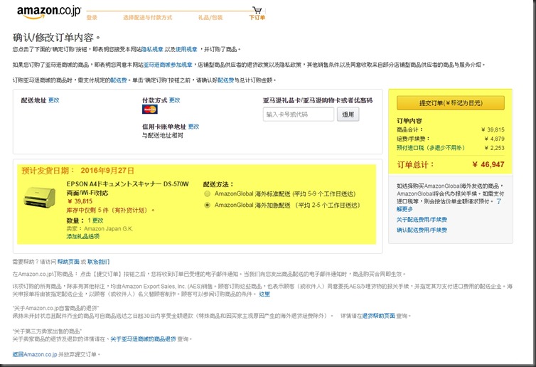Focus the gift card code input field
This screenshot has height=367, width=536.
[x=298, y=114]
